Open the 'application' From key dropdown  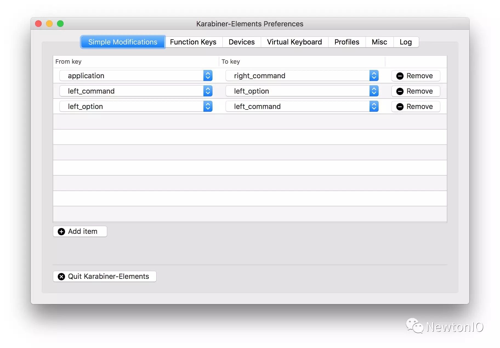coord(136,76)
